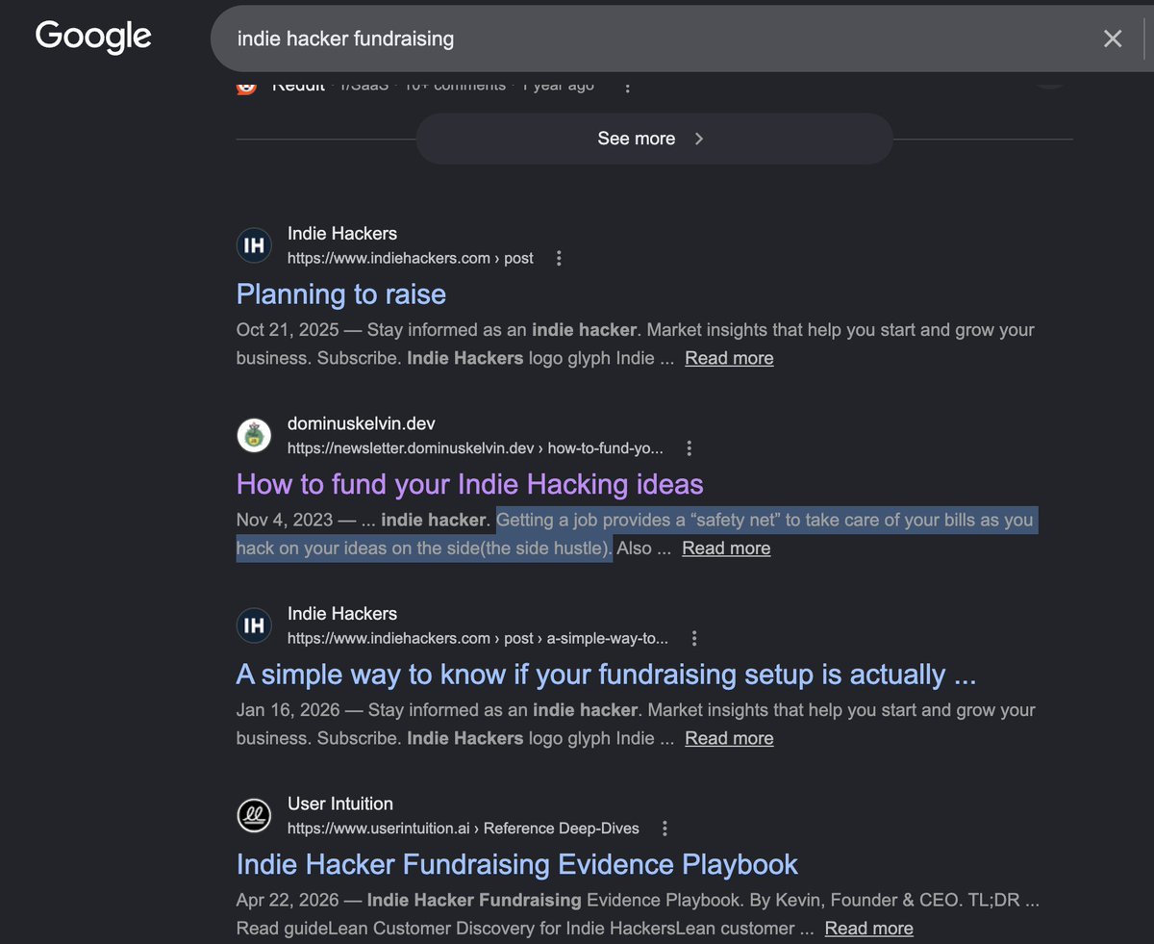Click Read more under the User Intuition snippet
This screenshot has height=944, width=1154.
(869, 928)
